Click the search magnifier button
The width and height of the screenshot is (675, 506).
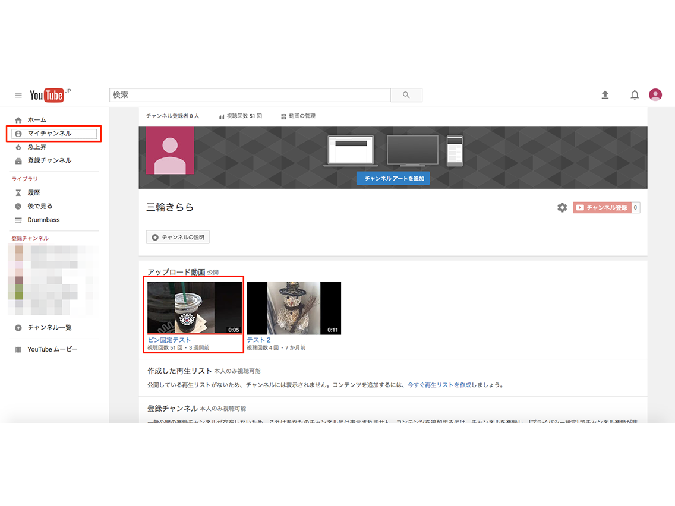point(406,95)
